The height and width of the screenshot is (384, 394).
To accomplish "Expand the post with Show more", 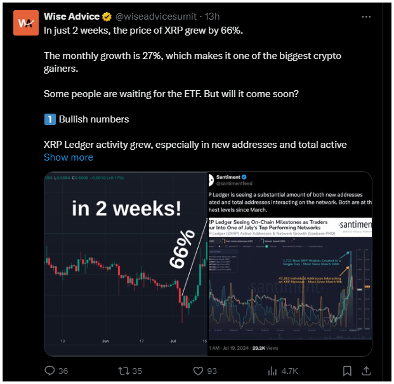I will 69,157.
